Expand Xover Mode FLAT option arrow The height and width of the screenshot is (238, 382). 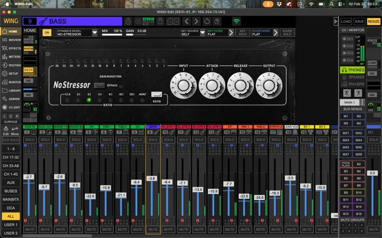276,32
